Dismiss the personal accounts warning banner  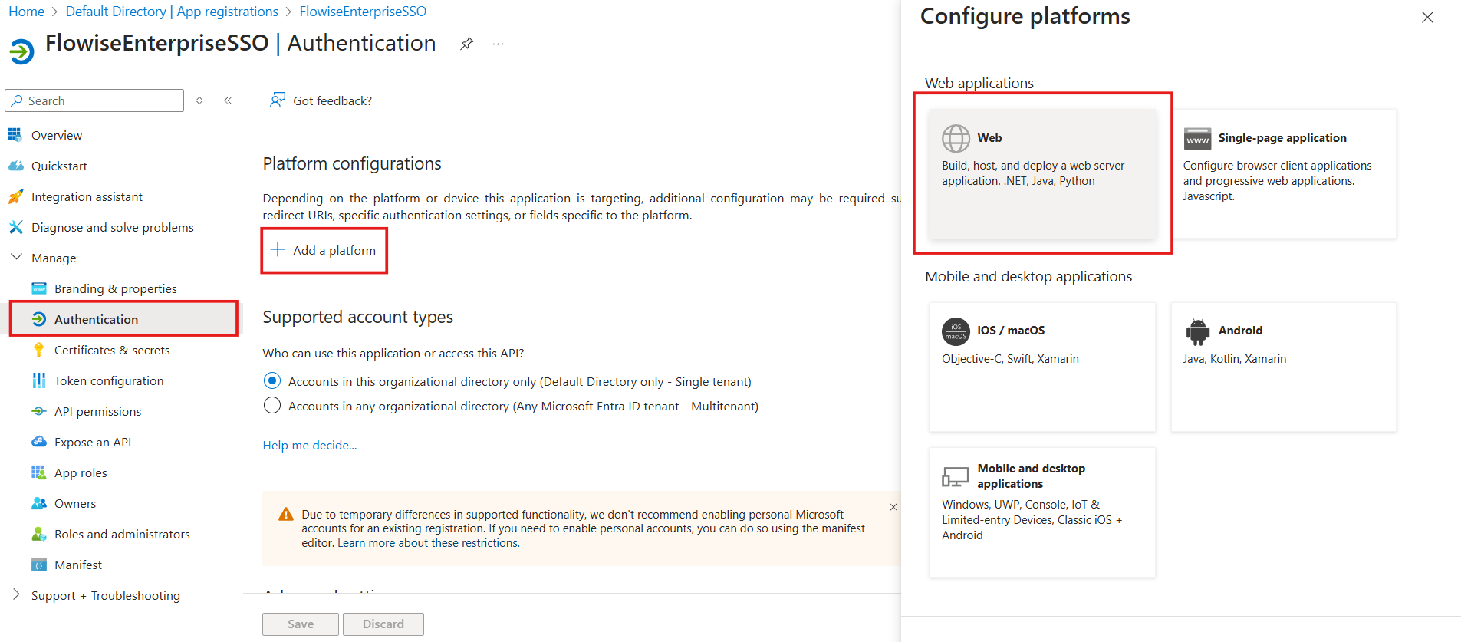893,507
